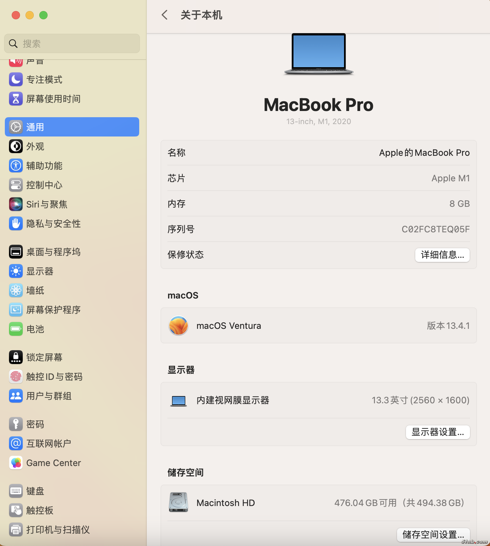Click the serial number C02FC8TEQ05F

436,229
